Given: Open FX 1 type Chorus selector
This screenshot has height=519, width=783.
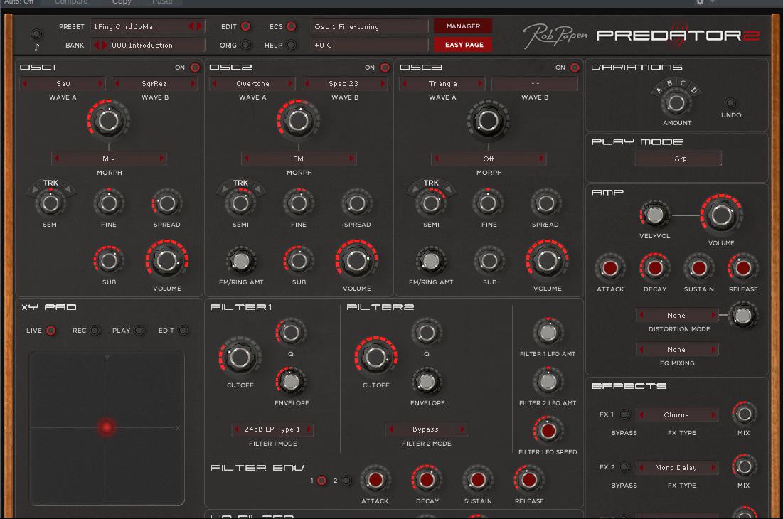Looking at the screenshot, I should 676,414.
